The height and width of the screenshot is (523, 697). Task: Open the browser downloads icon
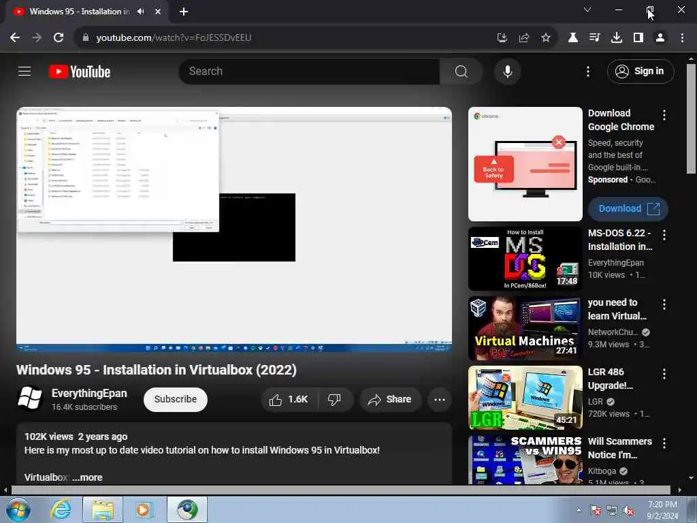617,38
